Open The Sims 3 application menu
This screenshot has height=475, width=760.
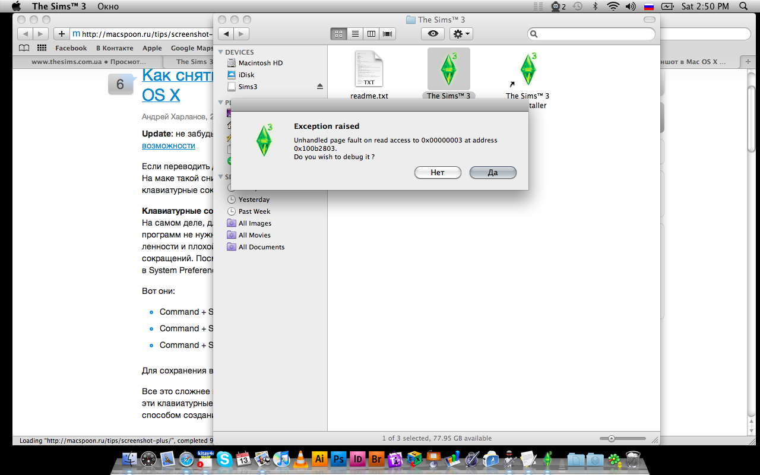pyautogui.click(x=56, y=7)
